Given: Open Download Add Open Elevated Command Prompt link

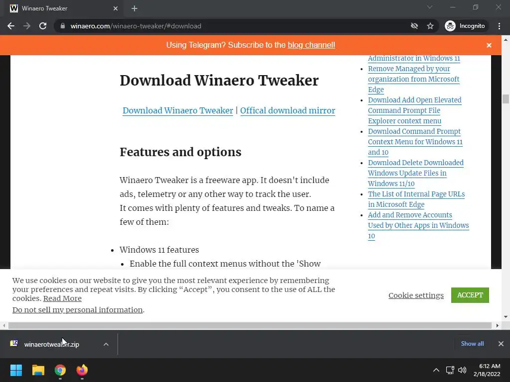Looking at the screenshot, I should [414, 110].
